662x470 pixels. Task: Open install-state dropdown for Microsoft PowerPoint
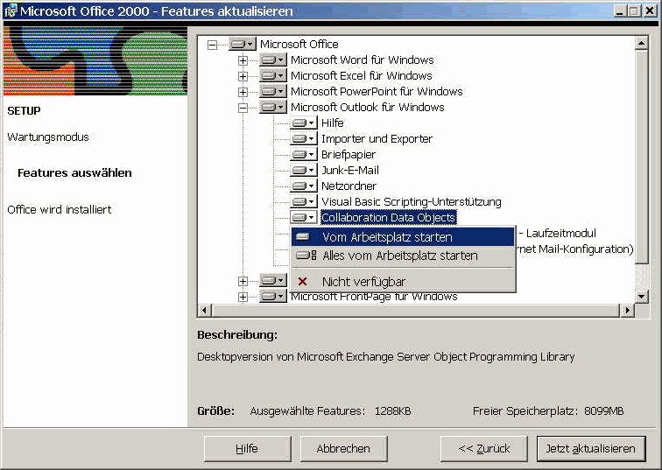[x=273, y=92]
